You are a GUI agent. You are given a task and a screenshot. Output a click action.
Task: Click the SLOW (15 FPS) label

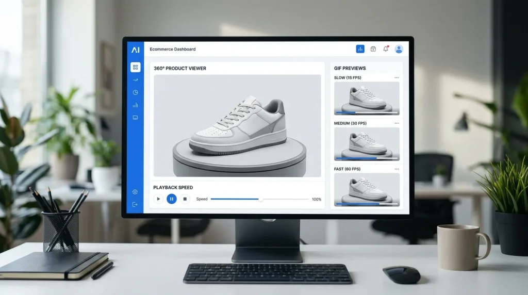348,78
